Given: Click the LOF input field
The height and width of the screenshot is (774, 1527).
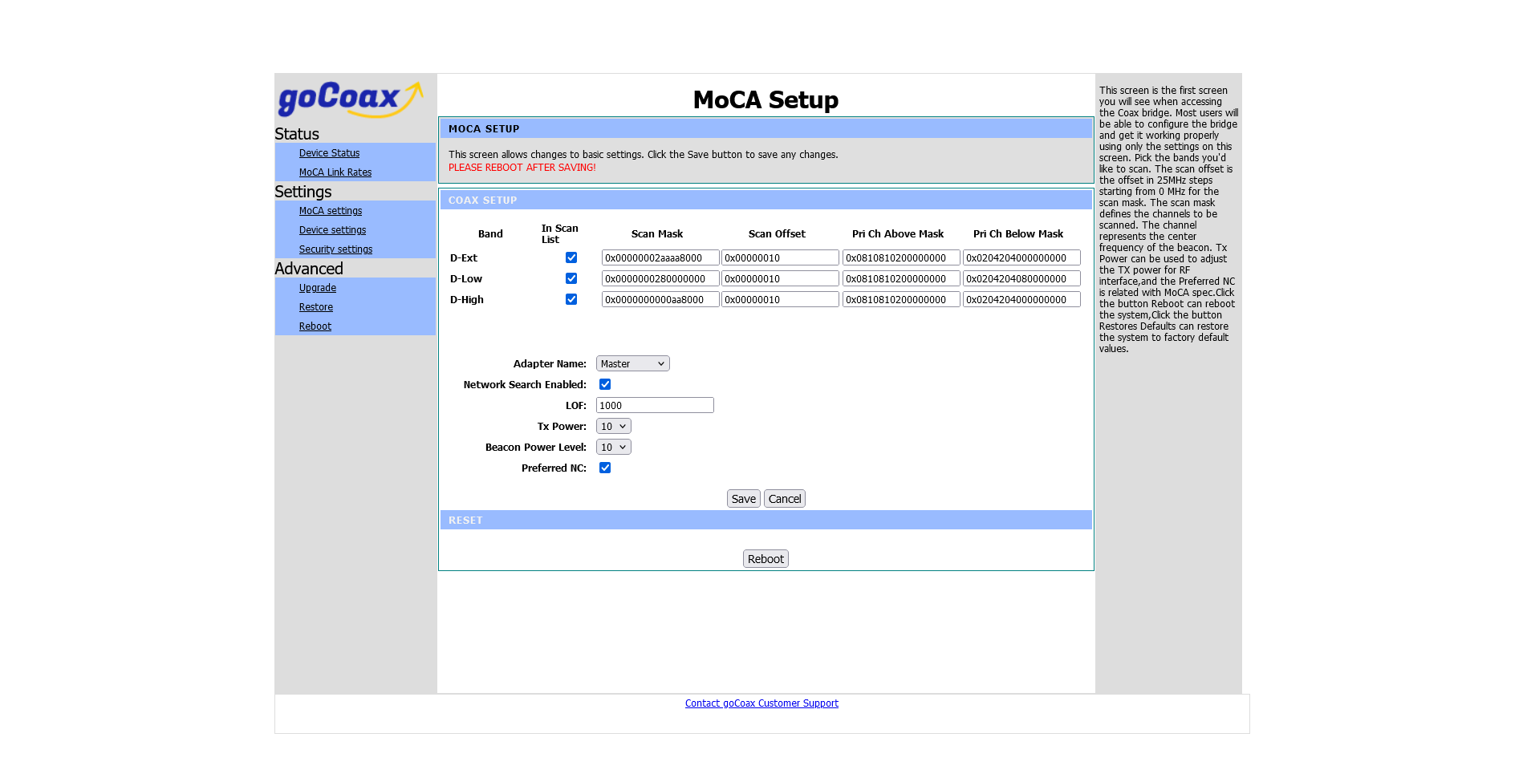Looking at the screenshot, I should click(x=655, y=405).
